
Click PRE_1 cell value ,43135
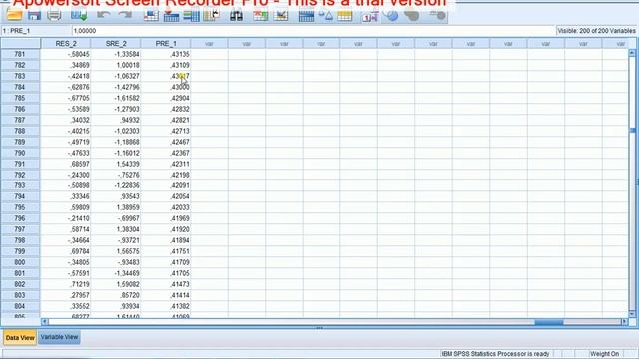pyautogui.click(x=166, y=54)
